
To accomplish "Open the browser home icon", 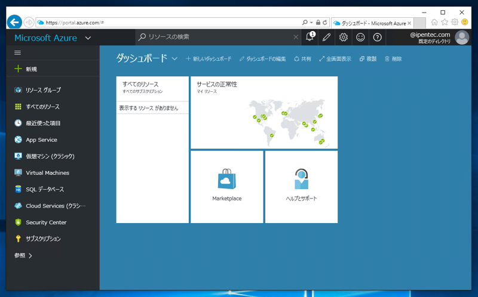I will pos(434,22).
